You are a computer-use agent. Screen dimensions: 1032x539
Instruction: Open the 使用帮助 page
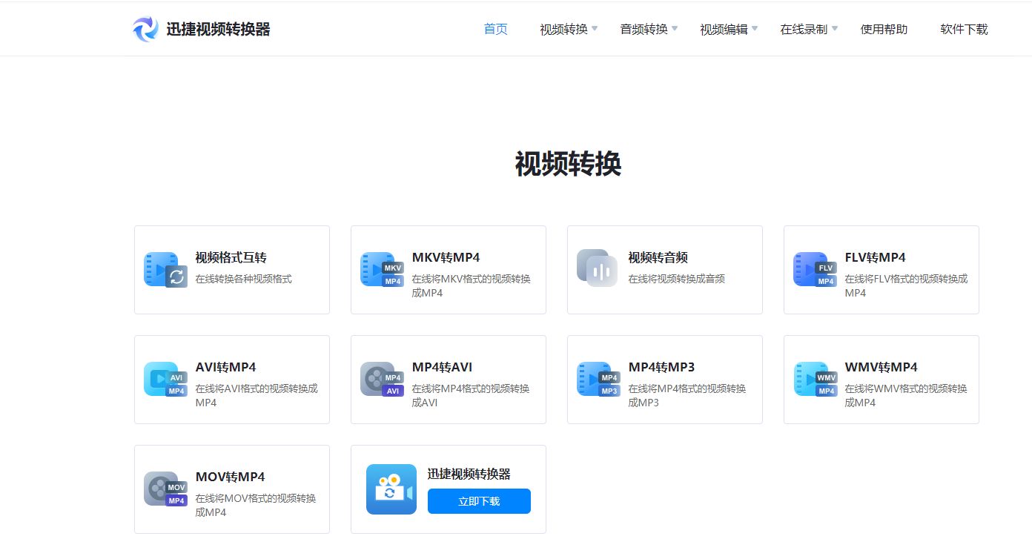click(884, 30)
